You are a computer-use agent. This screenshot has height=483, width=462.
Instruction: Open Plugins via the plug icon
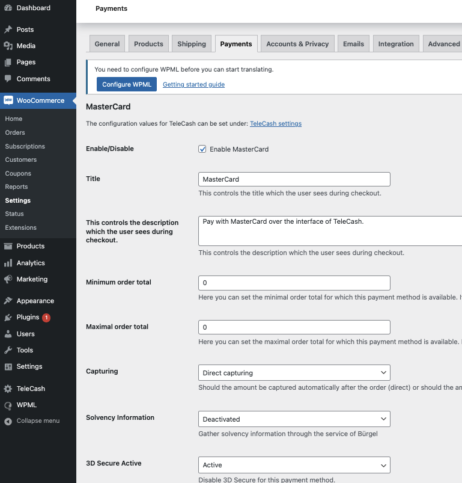(x=8, y=317)
